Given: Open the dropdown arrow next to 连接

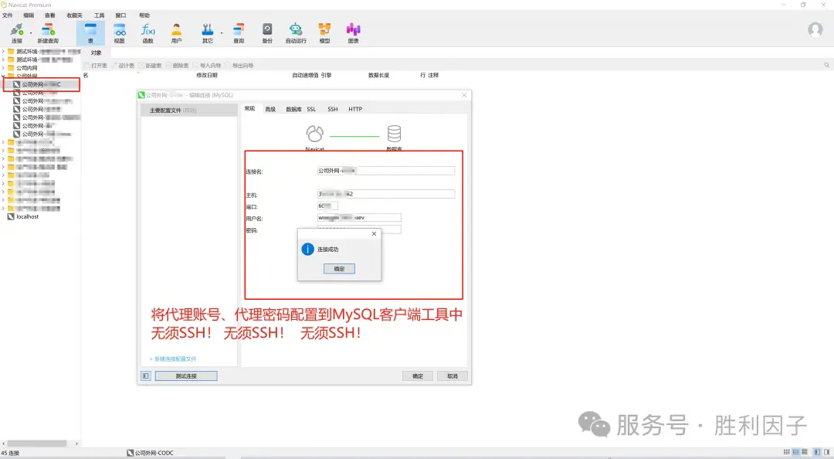Looking at the screenshot, I should [x=30, y=33].
